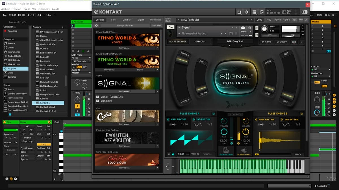The width and height of the screenshot is (339, 190).
Task: Click the Bowed Piano sound source
Action: 244,151
